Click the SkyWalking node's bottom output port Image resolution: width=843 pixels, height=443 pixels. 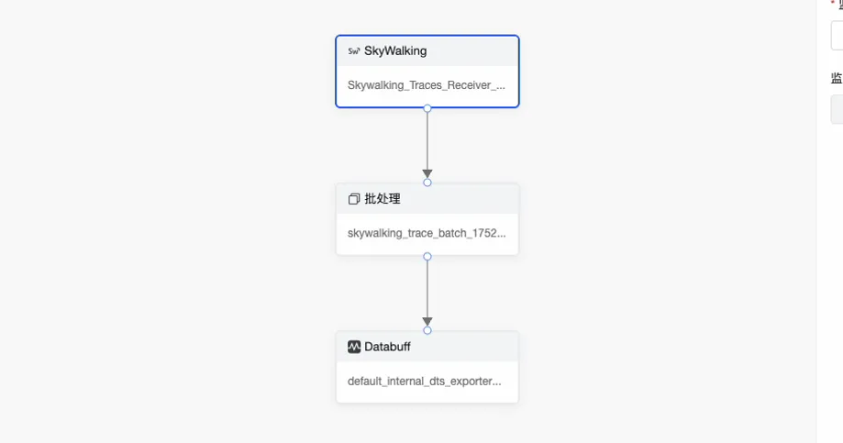pyautogui.click(x=427, y=108)
